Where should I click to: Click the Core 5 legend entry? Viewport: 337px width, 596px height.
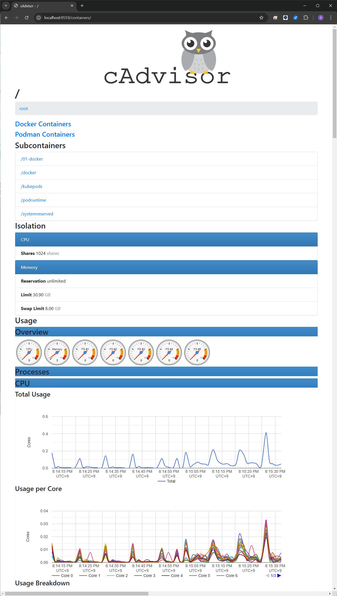(200, 576)
